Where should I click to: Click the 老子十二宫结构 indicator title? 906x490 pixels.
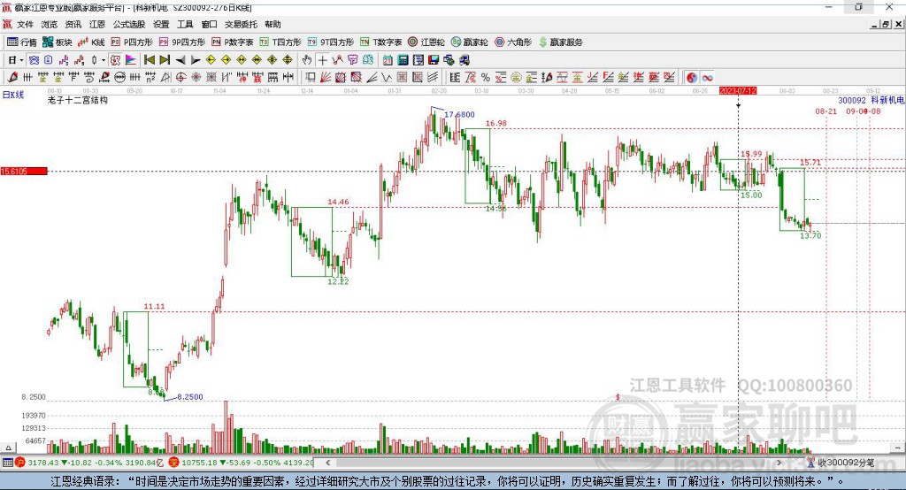point(78,100)
